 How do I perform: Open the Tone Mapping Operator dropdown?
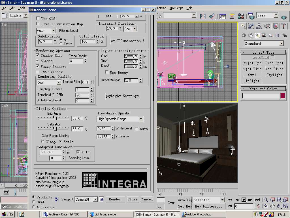tap(141, 119)
